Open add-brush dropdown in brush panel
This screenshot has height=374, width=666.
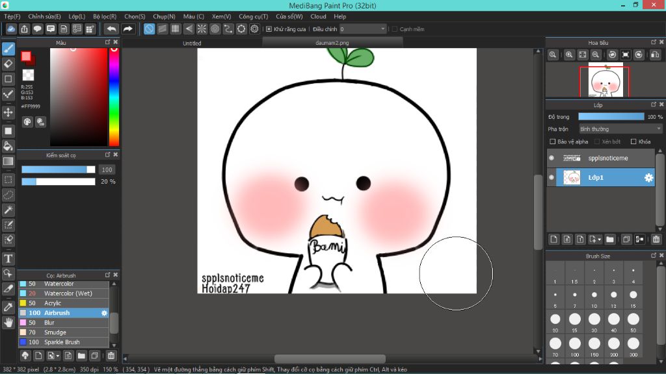(x=58, y=355)
